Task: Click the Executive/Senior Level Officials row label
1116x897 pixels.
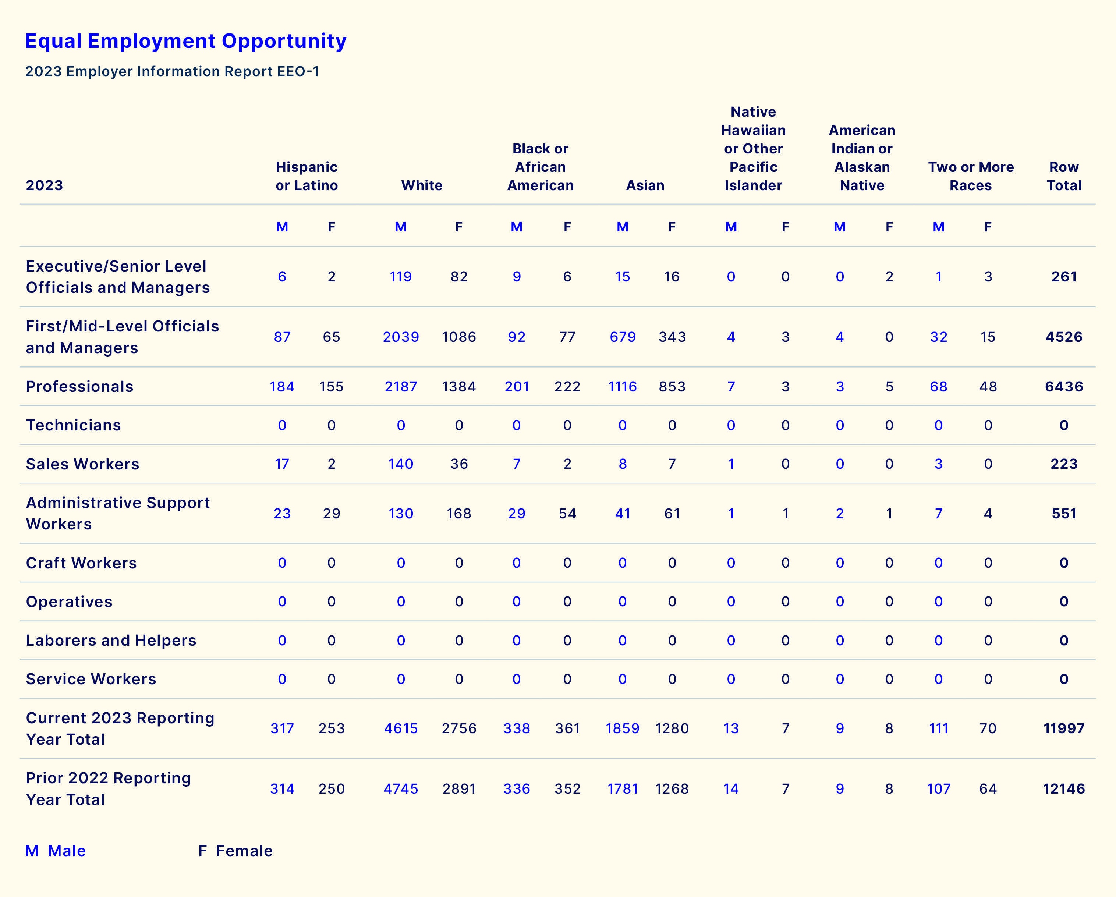Action: [x=117, y=276]
